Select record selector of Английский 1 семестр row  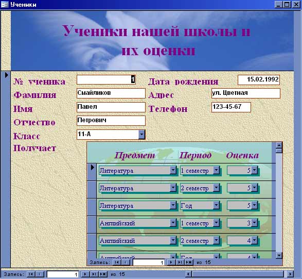click(x=92, y=224)
